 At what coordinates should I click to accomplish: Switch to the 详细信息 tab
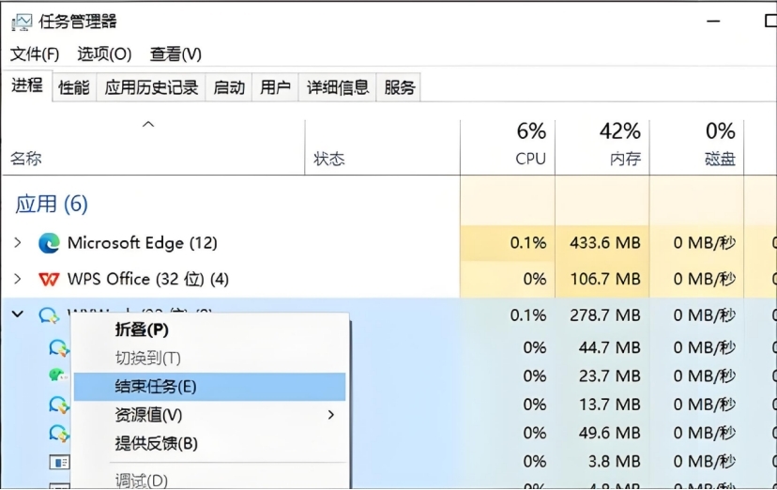pyautogui.click(x=338, y=87)
